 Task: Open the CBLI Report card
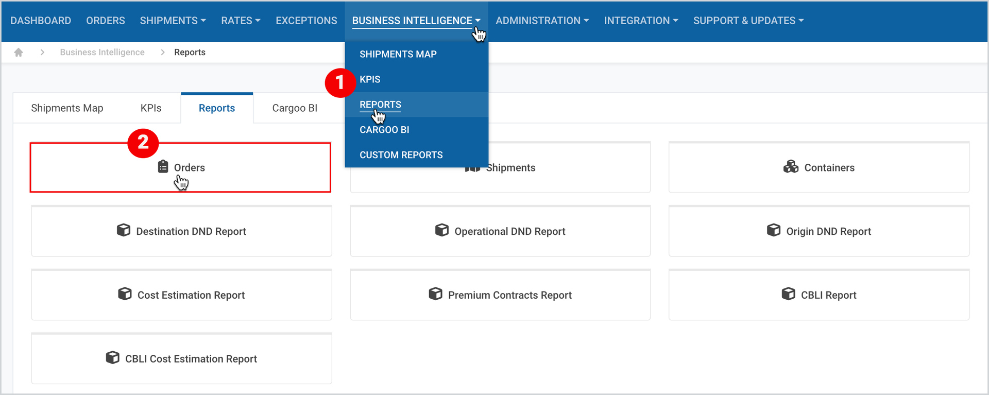point(819,295)
